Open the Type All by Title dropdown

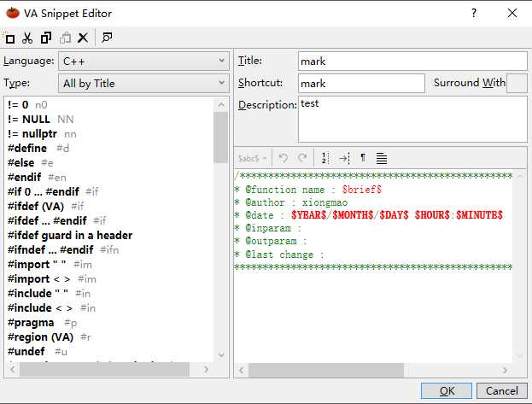click(x=143, y=83)
